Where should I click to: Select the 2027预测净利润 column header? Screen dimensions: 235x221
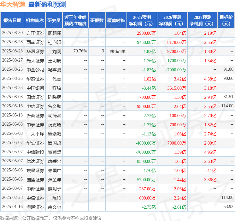click(x=203, y=21)
